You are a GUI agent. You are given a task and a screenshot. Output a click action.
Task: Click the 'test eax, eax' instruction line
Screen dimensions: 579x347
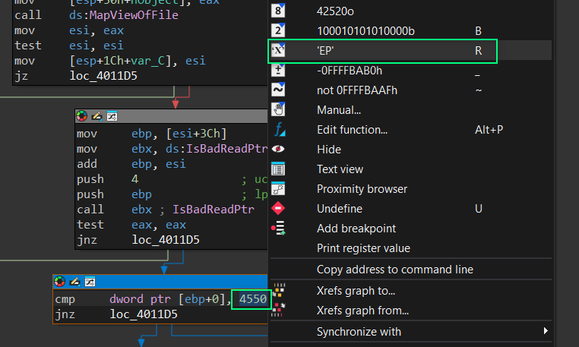(x=131, y=225)
